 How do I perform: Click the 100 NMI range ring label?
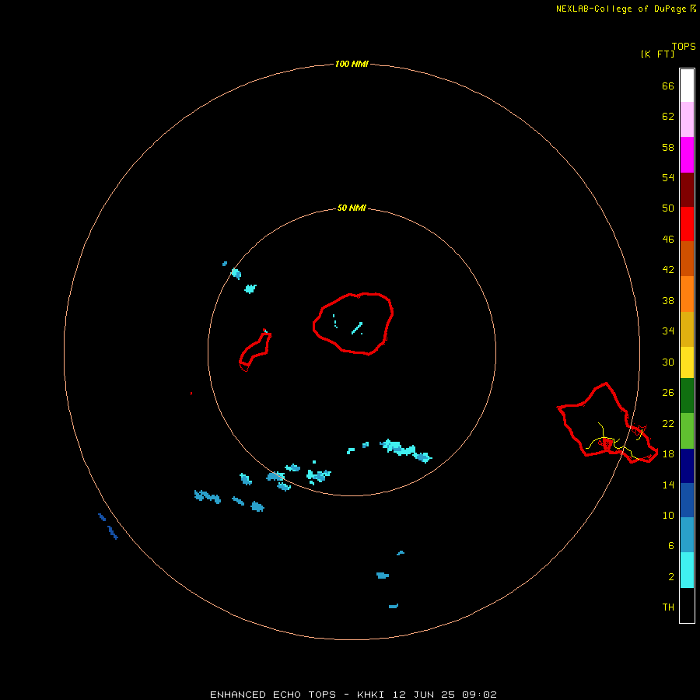tap(352, 65)
